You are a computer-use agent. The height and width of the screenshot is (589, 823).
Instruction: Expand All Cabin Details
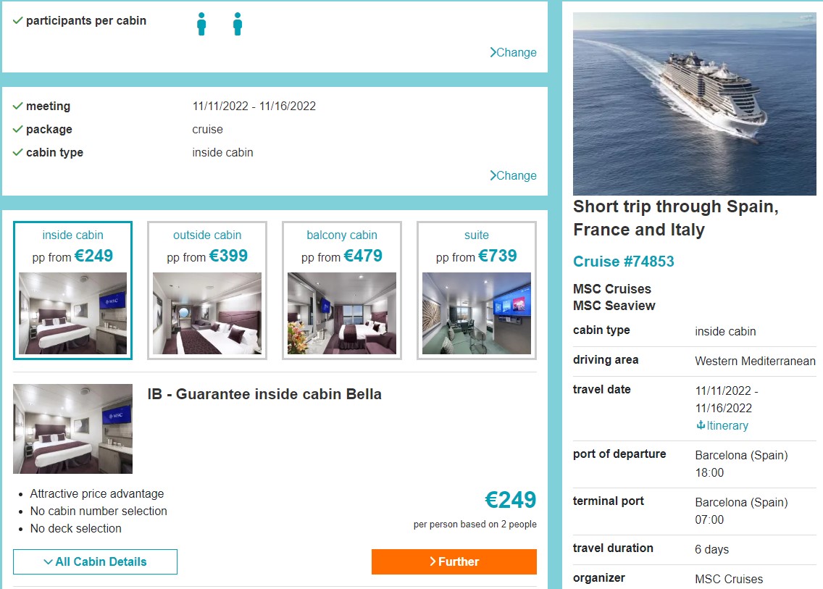click(x=95, y=561)
